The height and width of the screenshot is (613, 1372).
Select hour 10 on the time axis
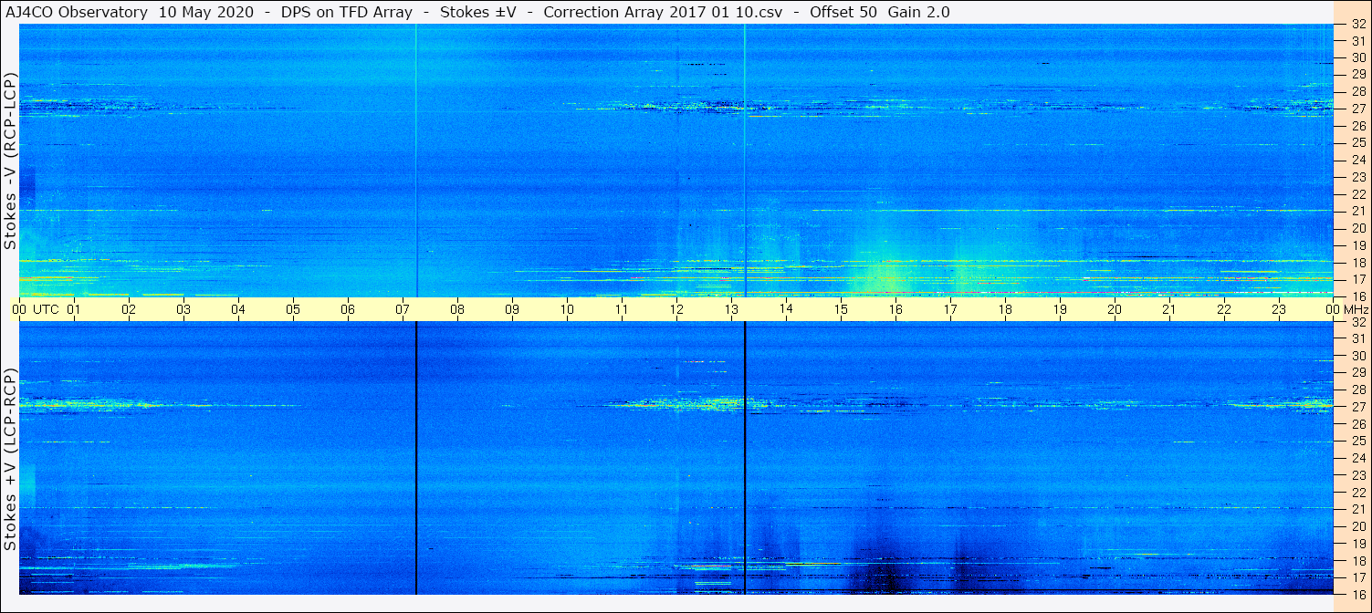pyautogui.click(x=567, y=309)
